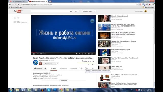Image resolution: width=163 pixels, height=92 pixels.
Task: Open the Guide menu icon on the left
Action: [x=15, y=18]
